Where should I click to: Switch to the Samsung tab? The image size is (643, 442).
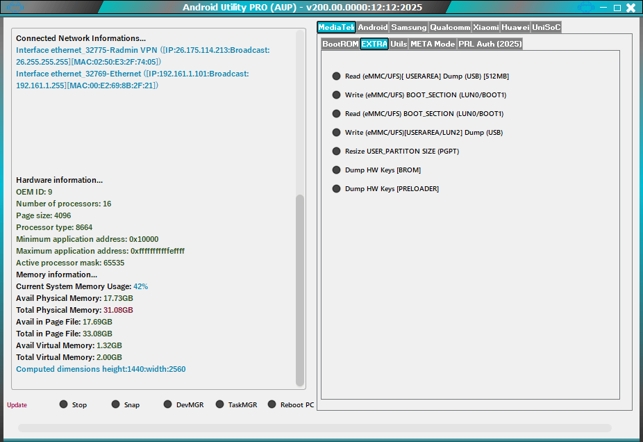pyautogui.click(x=408, y=27)
